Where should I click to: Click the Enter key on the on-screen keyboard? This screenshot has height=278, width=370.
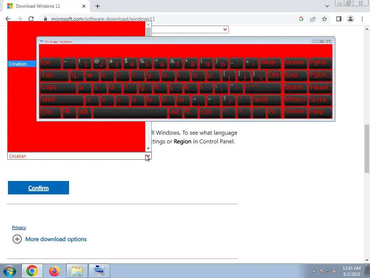click(263, 88)
